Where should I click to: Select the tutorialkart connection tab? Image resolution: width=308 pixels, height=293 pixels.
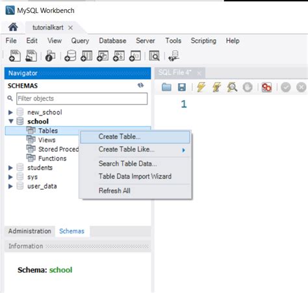pyautogui.click(x=48, y=27)
